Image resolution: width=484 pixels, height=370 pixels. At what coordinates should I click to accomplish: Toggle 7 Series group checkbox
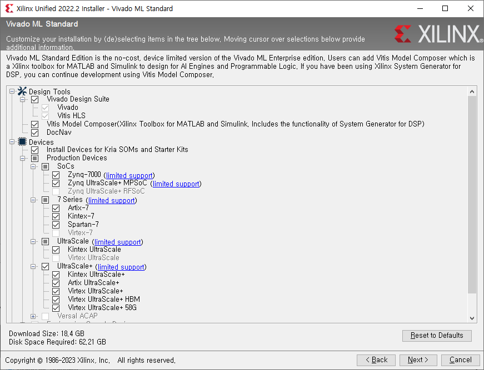(x=46, y=200)
